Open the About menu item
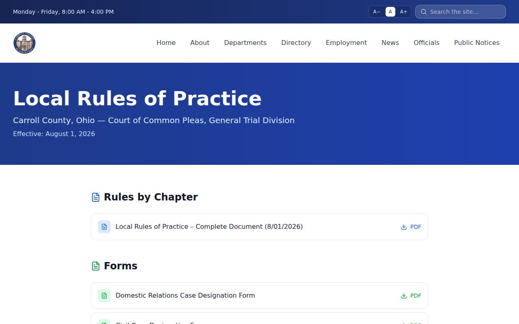The image size is (519, 324). tap(200, 43)
